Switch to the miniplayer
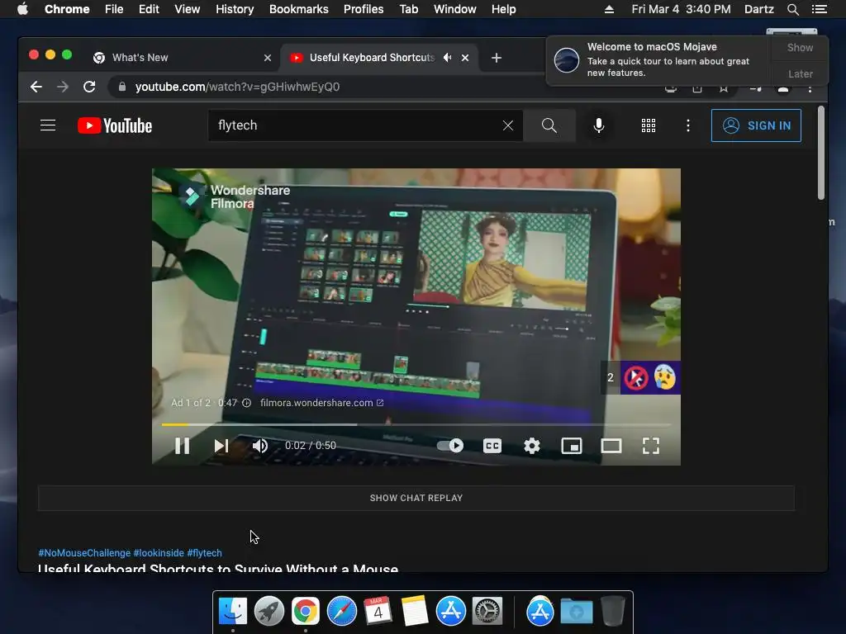Screen dimensions: 846x634 tap(572, 446)
